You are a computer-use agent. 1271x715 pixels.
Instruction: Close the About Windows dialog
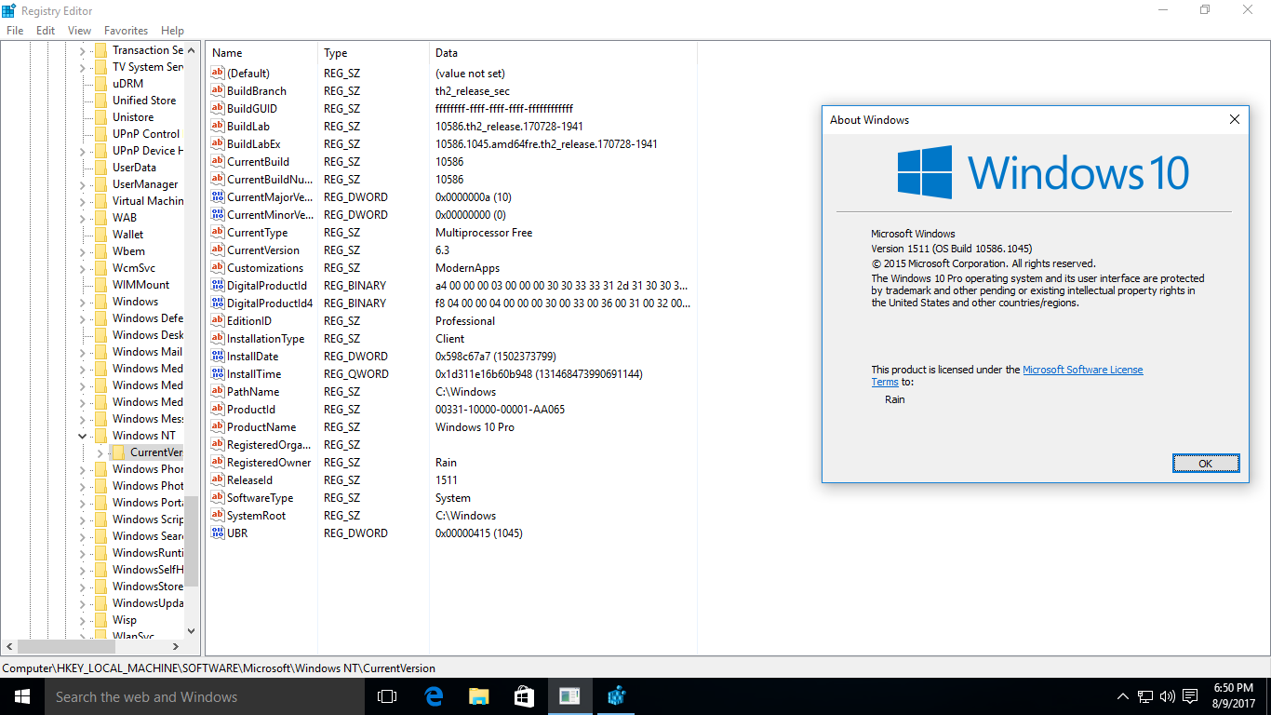1235,119
